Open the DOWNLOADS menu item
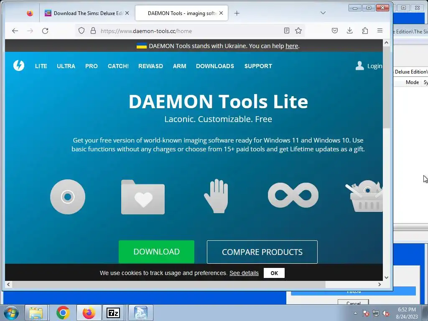 pyautogui.click(x=215, y=66)
